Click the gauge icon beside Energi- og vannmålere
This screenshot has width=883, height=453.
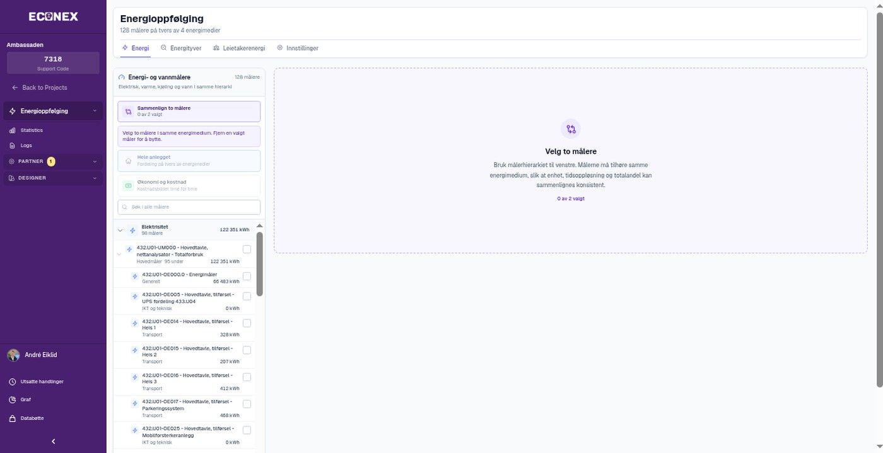[x=122, y=77]
